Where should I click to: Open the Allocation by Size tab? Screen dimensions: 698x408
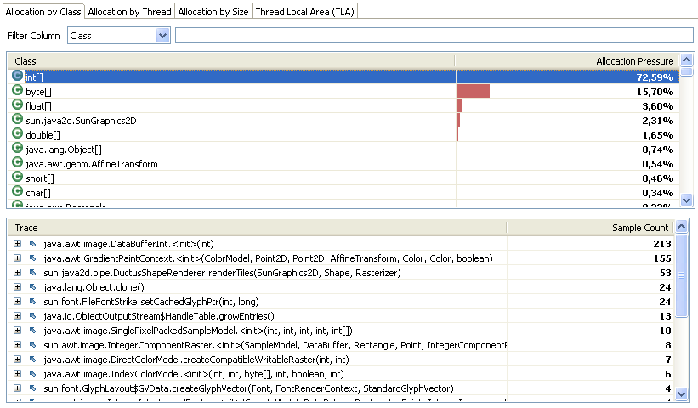(213, 12)
